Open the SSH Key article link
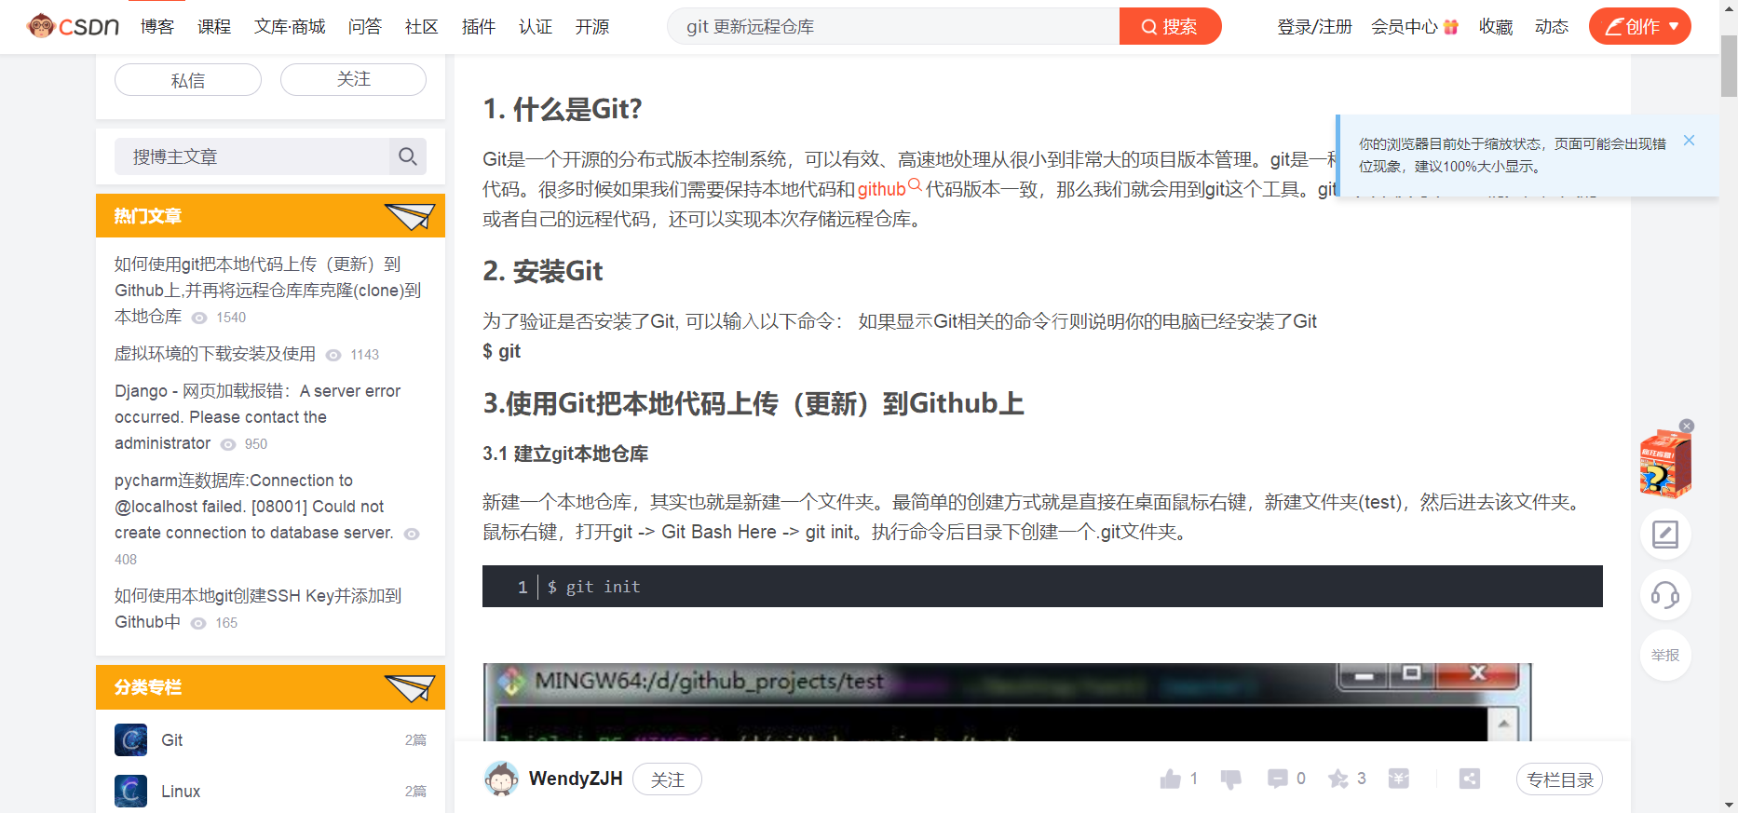This screenshot has height=813, width=1738. tap(258, 608)
